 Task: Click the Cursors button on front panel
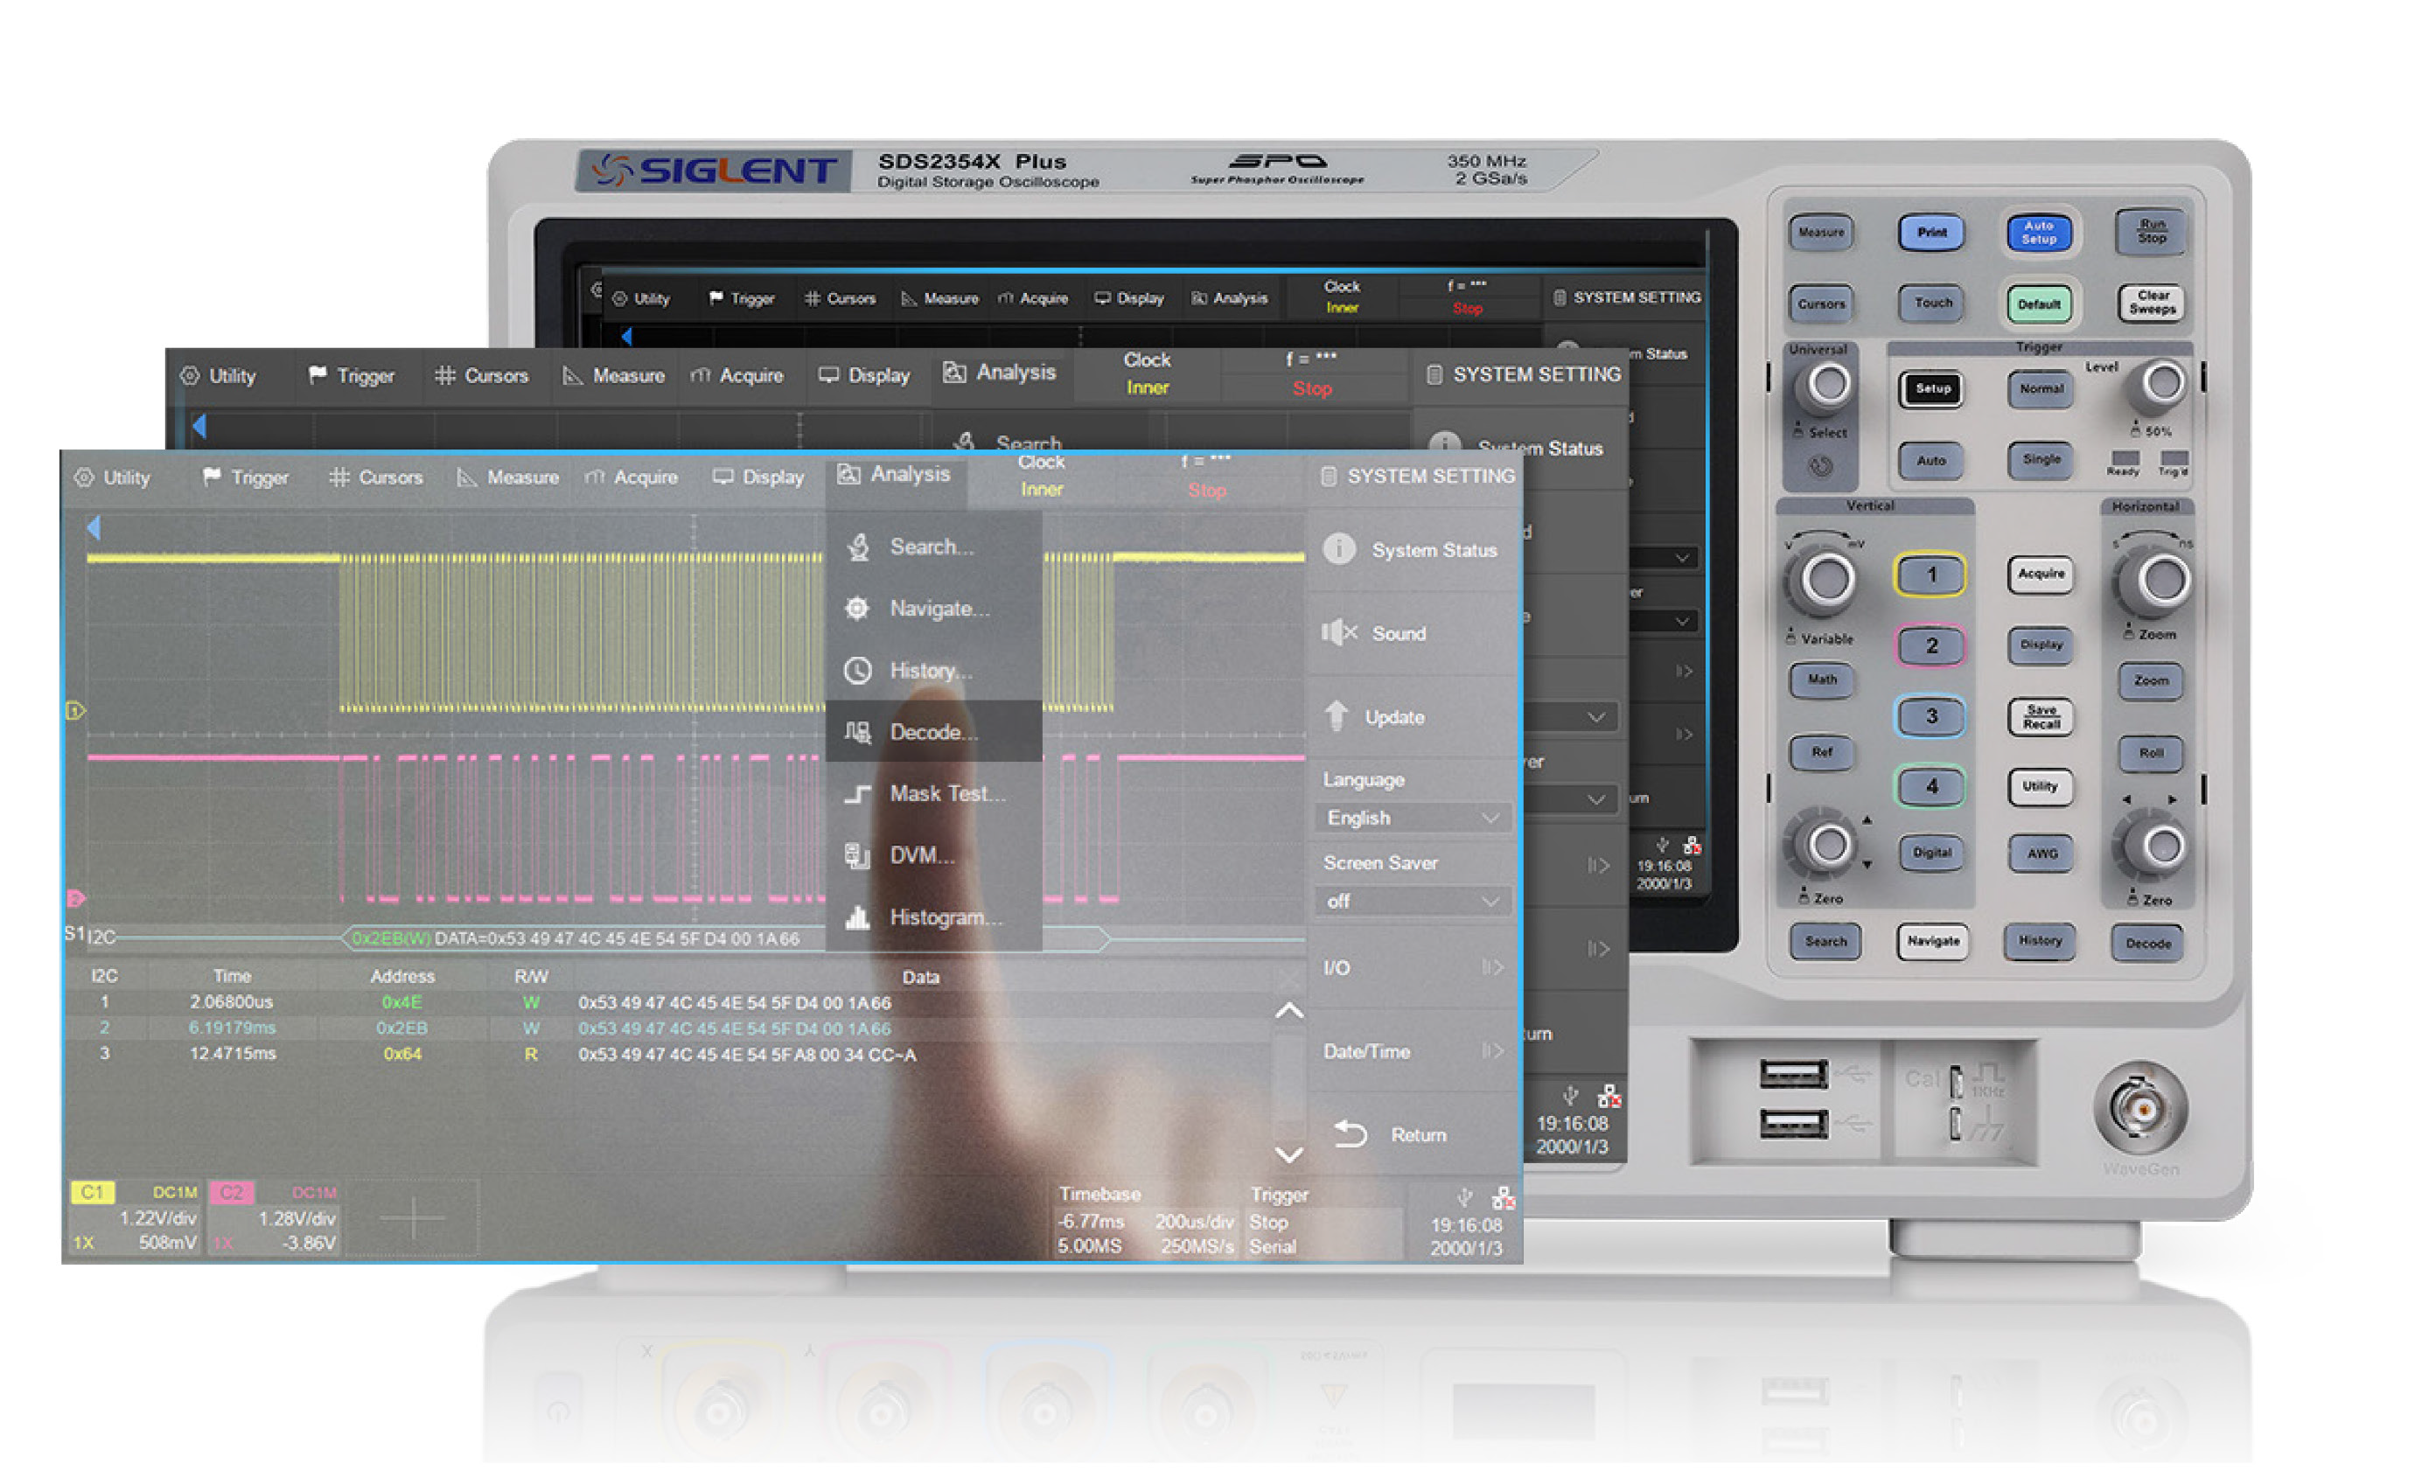(1821, 303)
